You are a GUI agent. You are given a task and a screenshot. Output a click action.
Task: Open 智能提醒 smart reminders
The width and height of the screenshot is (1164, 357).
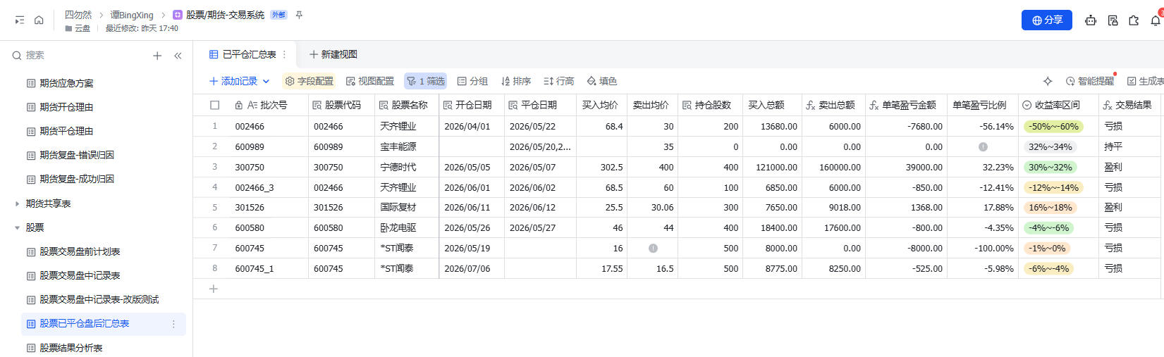tap(1090, 81)
